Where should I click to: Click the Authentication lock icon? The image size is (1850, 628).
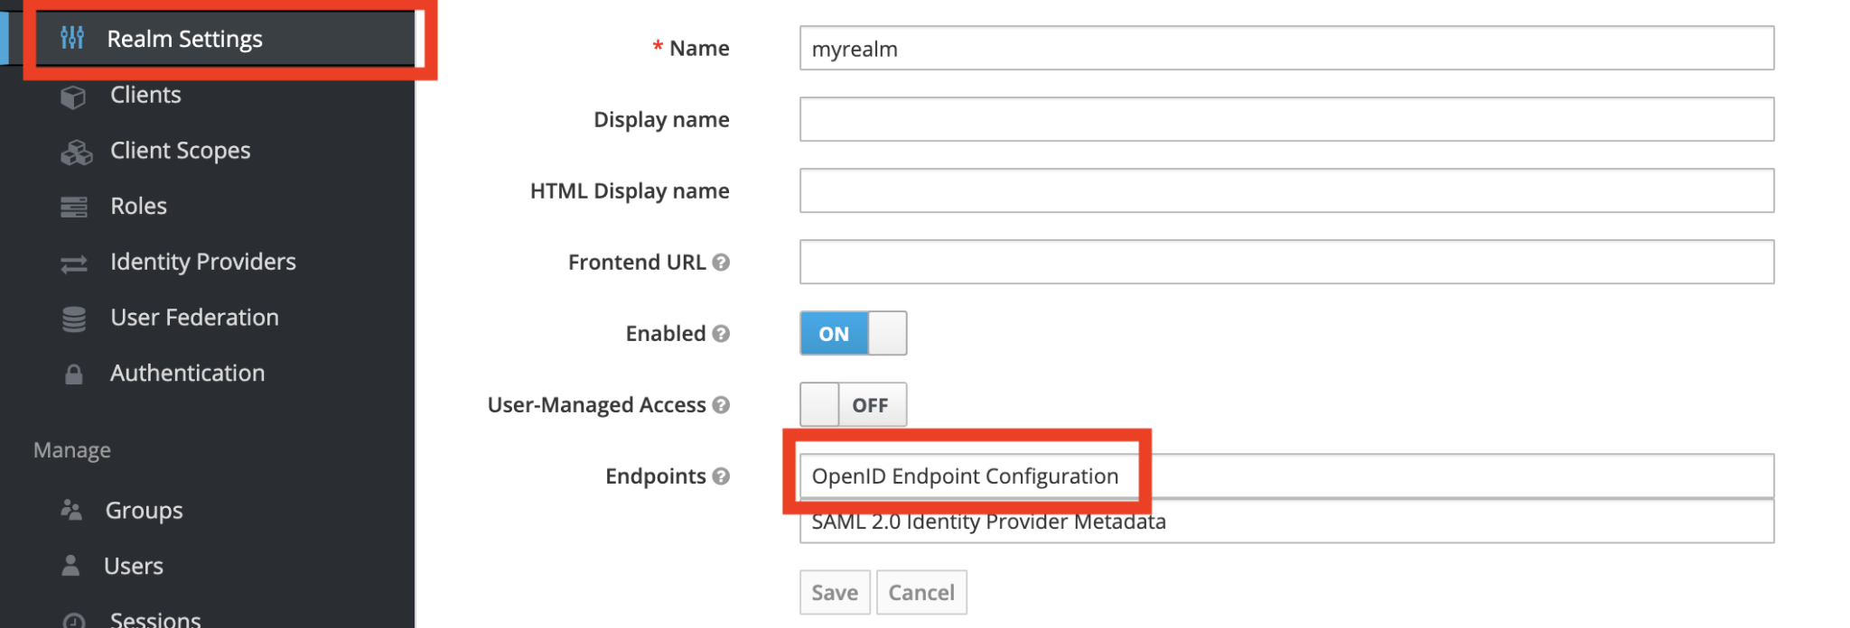pos(74,374)
